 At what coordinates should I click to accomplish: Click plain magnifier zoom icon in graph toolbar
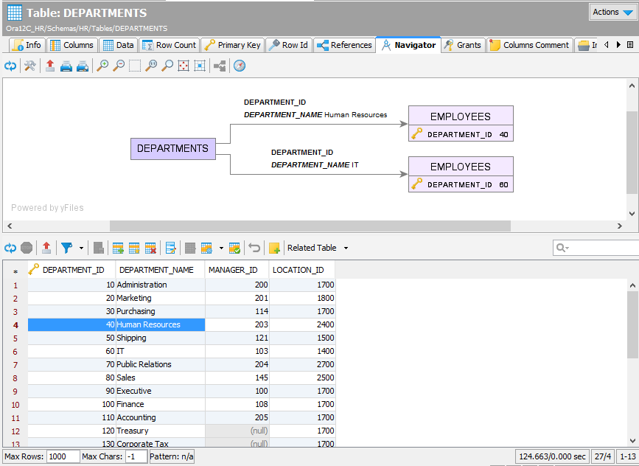pos(167,66)
